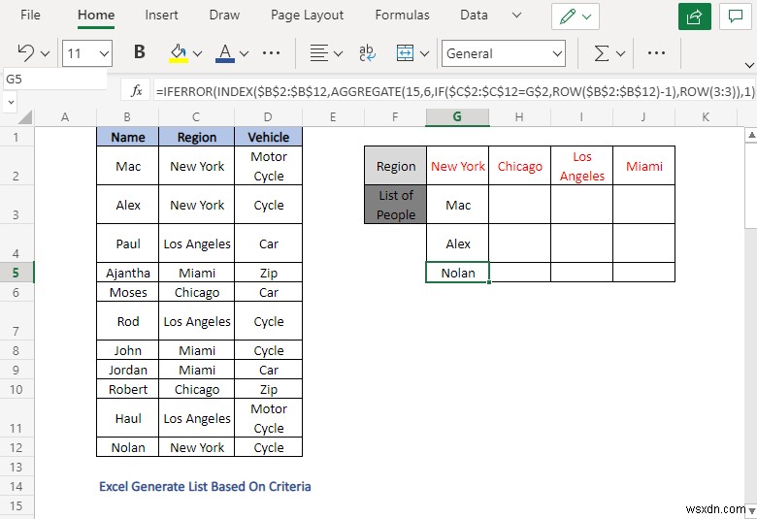The height and width of the screenshot is (519, 757).
Task: Apply font color A button
Action: coord(225,53)
